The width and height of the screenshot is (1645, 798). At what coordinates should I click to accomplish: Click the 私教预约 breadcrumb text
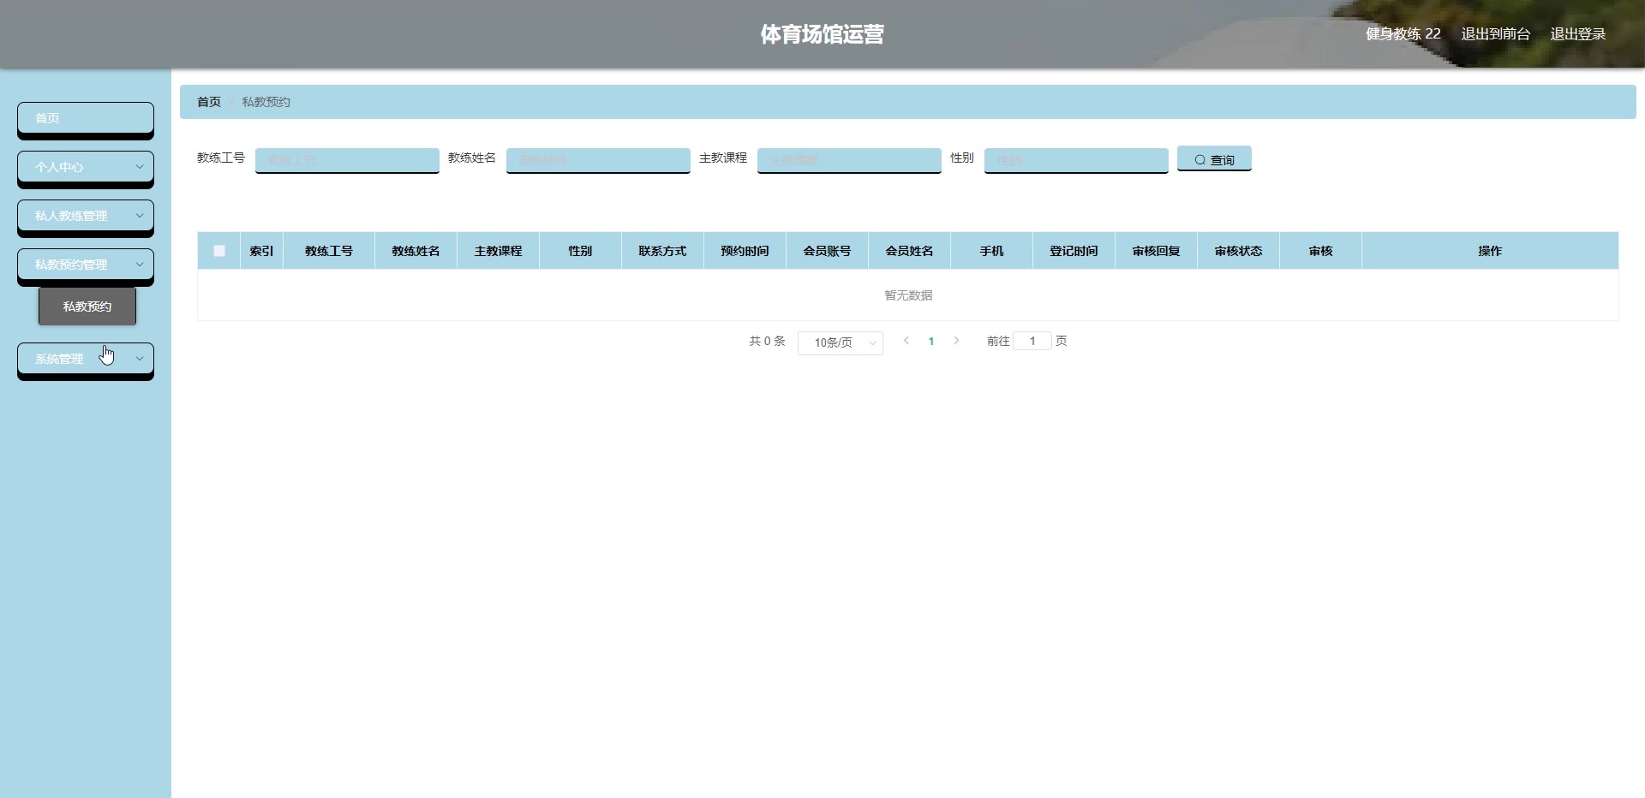tap(266, 102)
